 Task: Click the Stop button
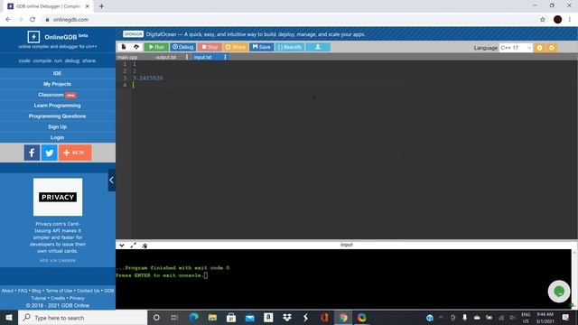coord(210,47)
